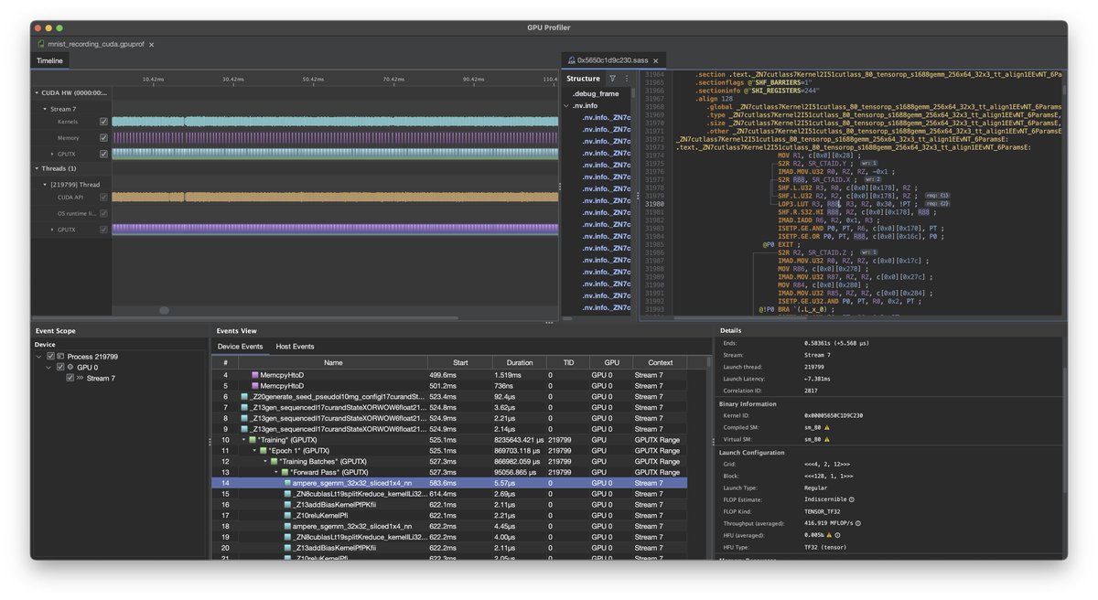Click kernel icon of row 14 ampere_sgemm
1098x600 pixels.
pyautogui.click(x=287, y=483)
